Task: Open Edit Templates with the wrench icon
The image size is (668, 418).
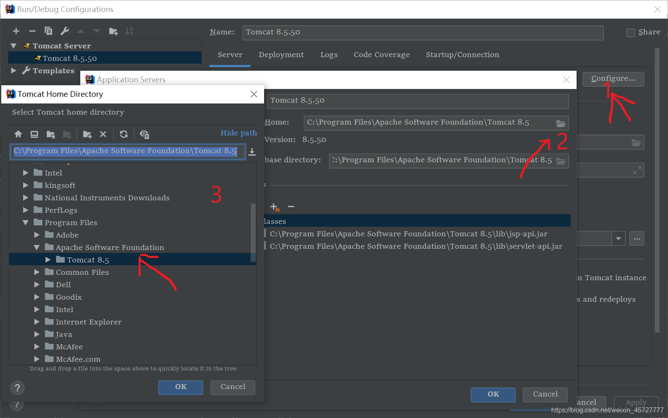Action: [x=65, y=31]
